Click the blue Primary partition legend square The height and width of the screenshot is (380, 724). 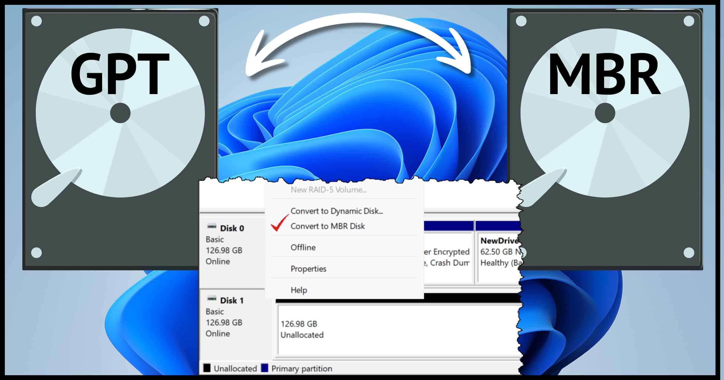(x=265, y=368)
